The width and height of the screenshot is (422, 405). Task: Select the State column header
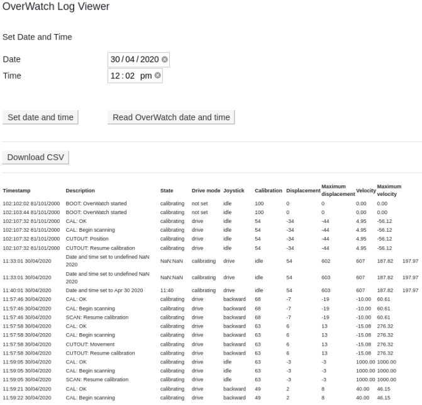tap(167, 190)
